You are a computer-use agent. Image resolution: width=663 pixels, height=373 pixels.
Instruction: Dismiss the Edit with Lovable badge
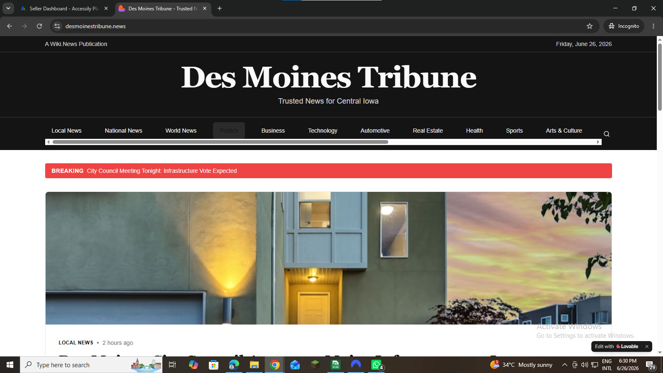pyautogui.click(x=646, y=346)
